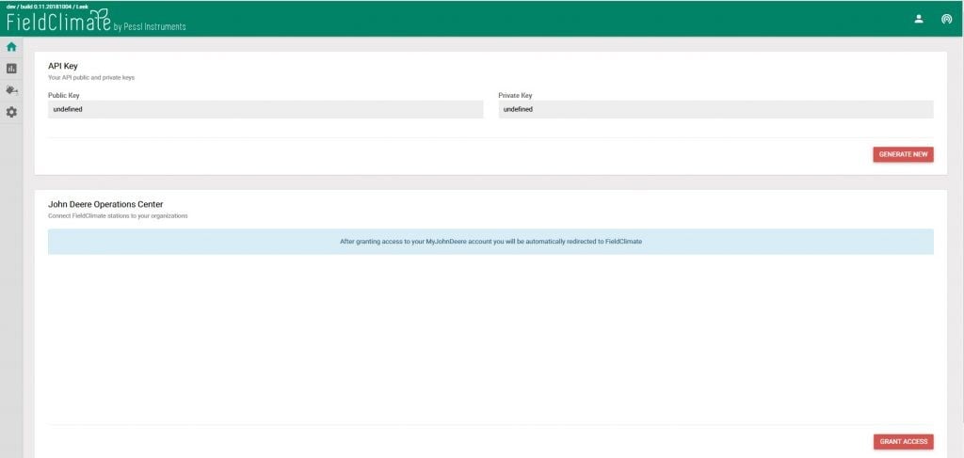Image resolution: width=964 pixels, height=458 pixels.
Task: Open the weather station sidebar icon
Action: [11, 90]
